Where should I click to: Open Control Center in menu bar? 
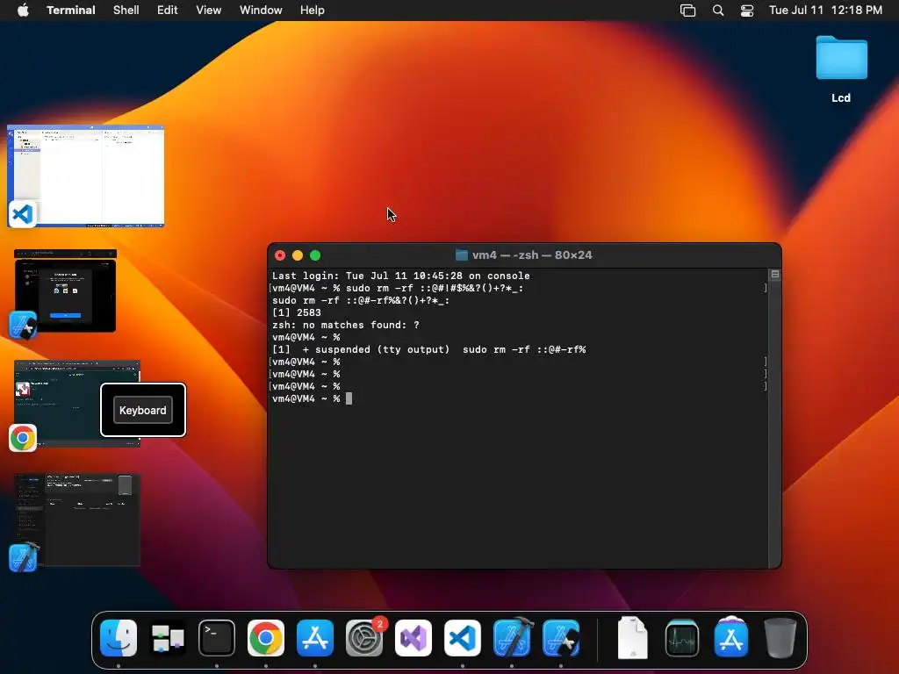747,11
